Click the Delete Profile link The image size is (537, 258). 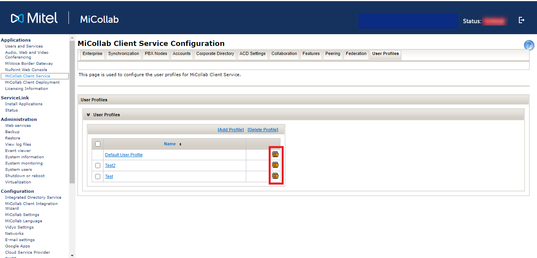[263, 130]
